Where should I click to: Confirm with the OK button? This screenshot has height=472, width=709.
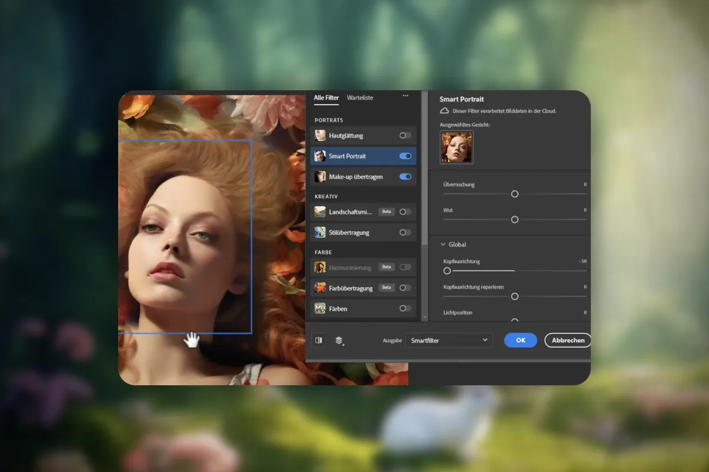pos(521,340)
